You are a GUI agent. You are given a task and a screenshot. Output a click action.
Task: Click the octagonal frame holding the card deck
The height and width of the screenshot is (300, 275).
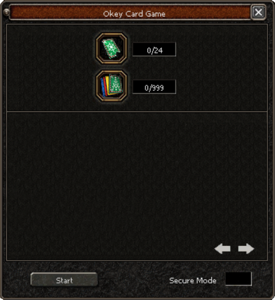112,86
